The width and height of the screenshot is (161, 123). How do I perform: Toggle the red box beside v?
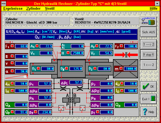click(12, 63)
